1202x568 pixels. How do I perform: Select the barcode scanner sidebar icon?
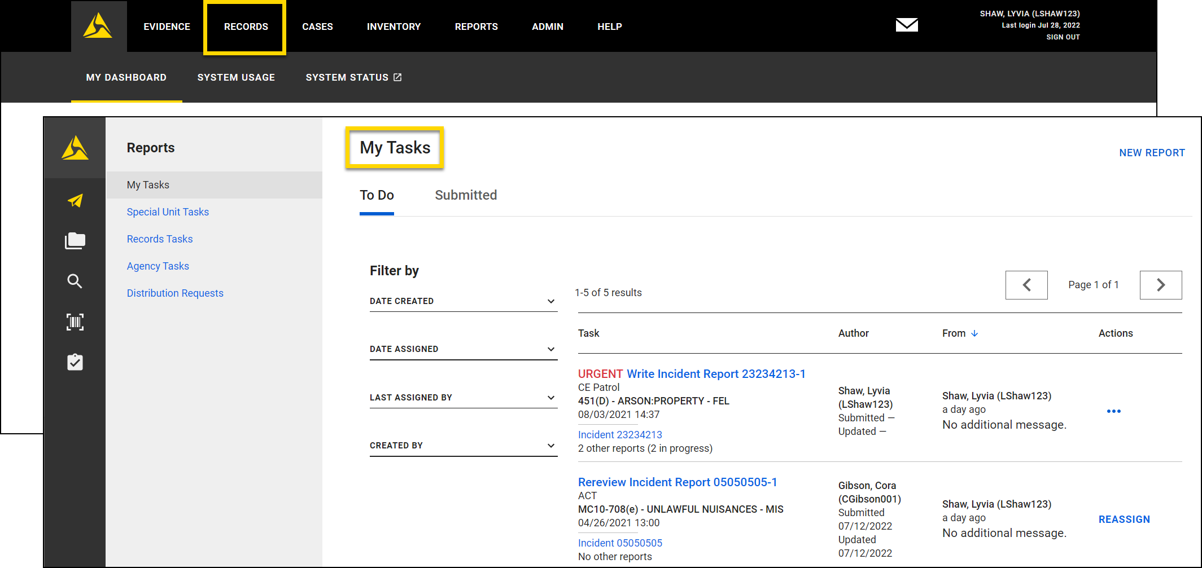pos(75,322)
